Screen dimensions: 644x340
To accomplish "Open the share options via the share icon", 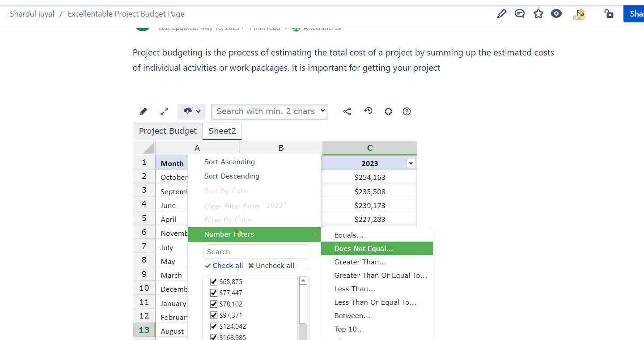I will pos(347,111).
